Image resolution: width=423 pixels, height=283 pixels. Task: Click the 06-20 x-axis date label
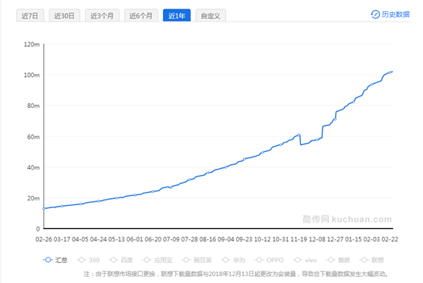(x=153, y=239)
